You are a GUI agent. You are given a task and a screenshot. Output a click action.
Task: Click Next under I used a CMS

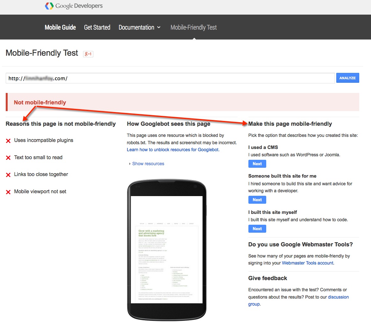257,164
